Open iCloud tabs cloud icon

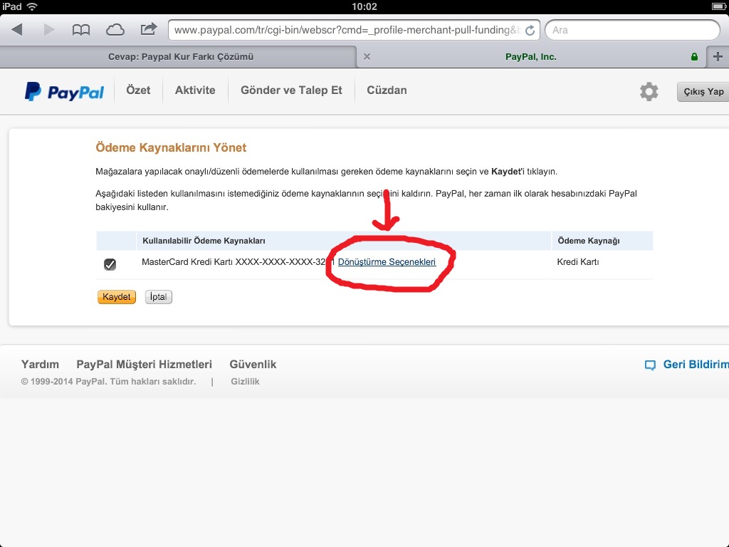tap(115, 30)
